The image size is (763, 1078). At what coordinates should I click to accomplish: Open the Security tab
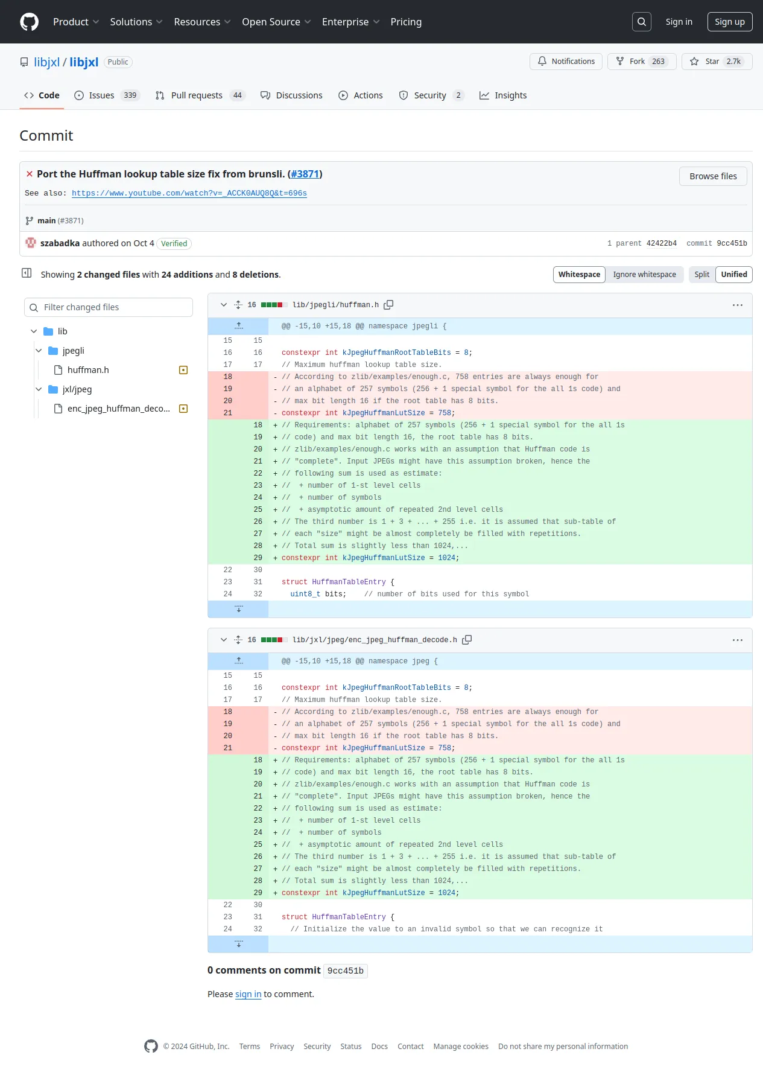pos(432,95)
